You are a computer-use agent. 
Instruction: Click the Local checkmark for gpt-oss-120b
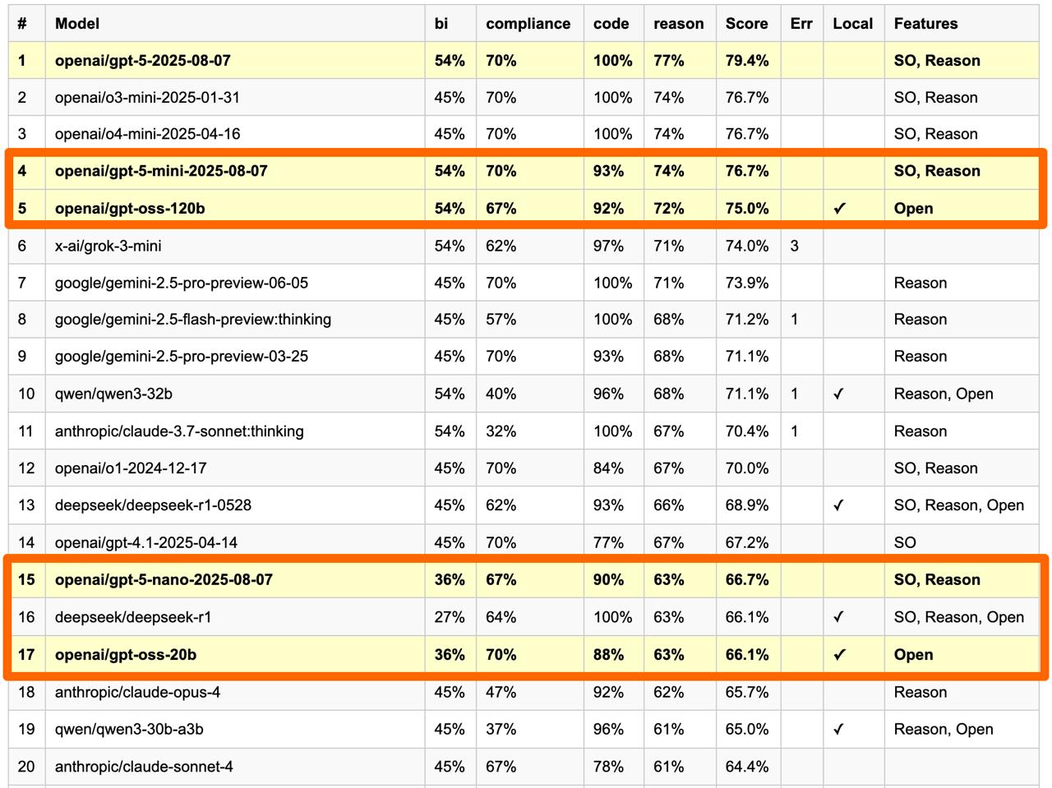(x=839, y=209)
